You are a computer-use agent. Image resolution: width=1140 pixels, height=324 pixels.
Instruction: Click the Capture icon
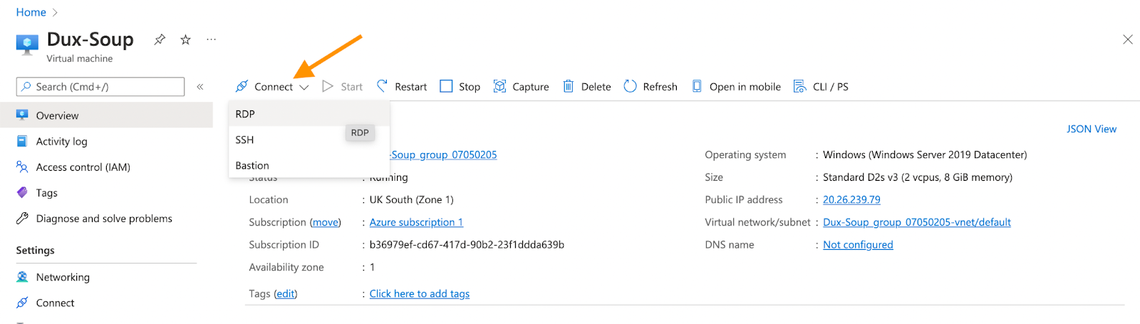[x=500, y=86]
